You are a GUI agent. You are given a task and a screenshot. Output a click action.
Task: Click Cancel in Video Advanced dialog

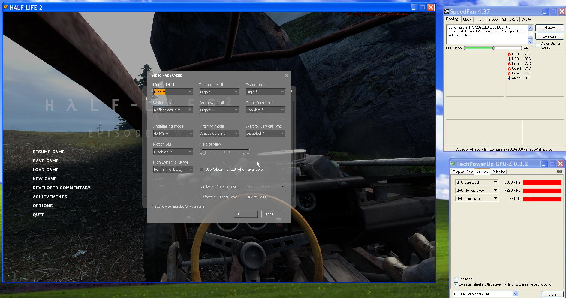point(273,214)
